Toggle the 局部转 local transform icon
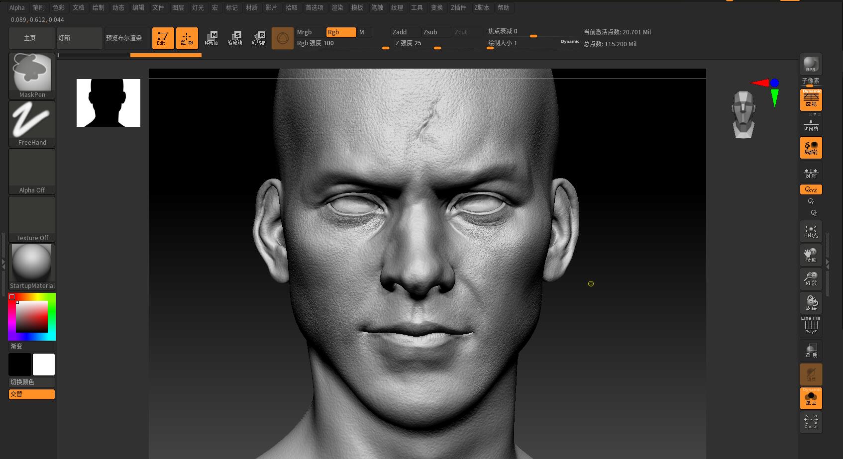The width and height of the screenshot is (843, 459). [x=811, y=148]
